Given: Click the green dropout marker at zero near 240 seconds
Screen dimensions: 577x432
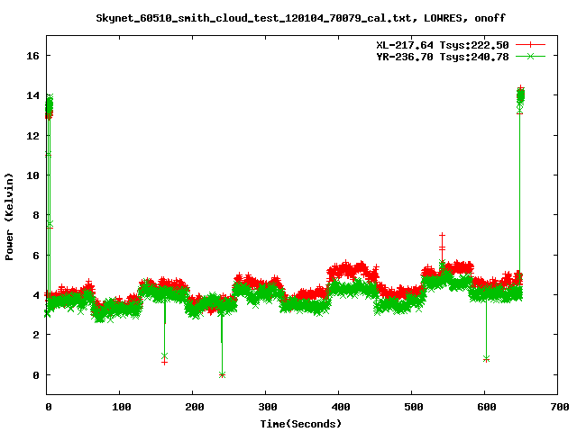Looking at the screenshot, I should (x=222, y=374).
